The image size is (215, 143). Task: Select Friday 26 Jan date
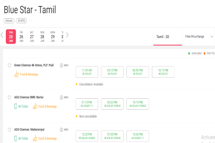(21, 36)
